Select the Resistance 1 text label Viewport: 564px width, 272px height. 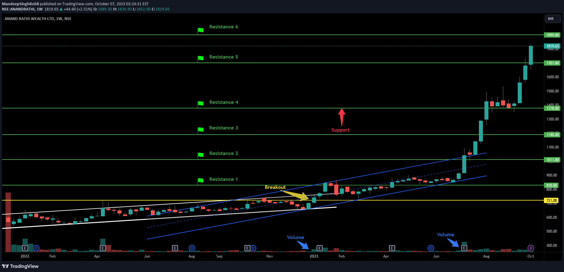(224, 179)
